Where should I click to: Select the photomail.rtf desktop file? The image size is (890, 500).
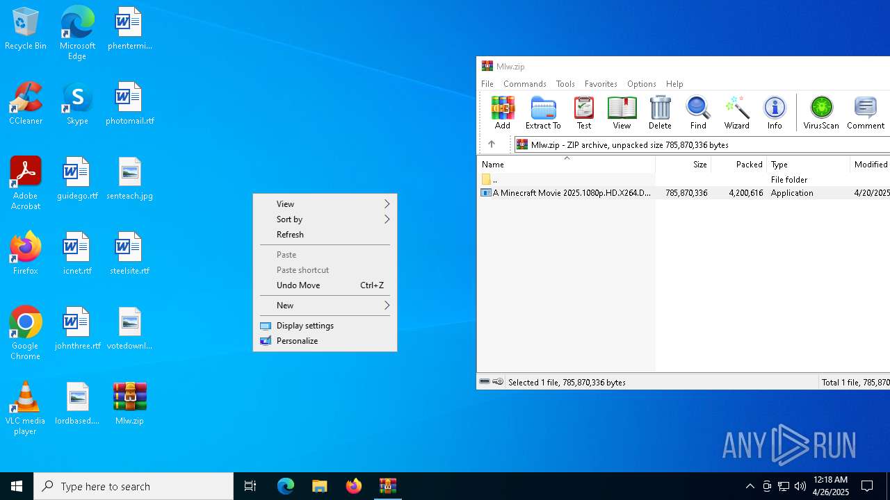(129, 103)
